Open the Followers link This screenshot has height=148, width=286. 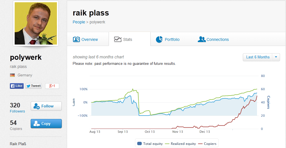[x=17, y=111]
